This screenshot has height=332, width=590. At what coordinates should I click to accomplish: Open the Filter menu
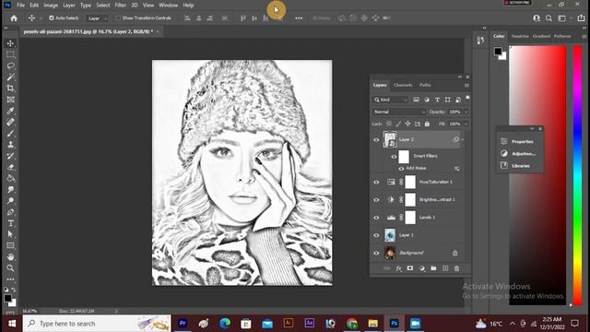tap(121, 6)
